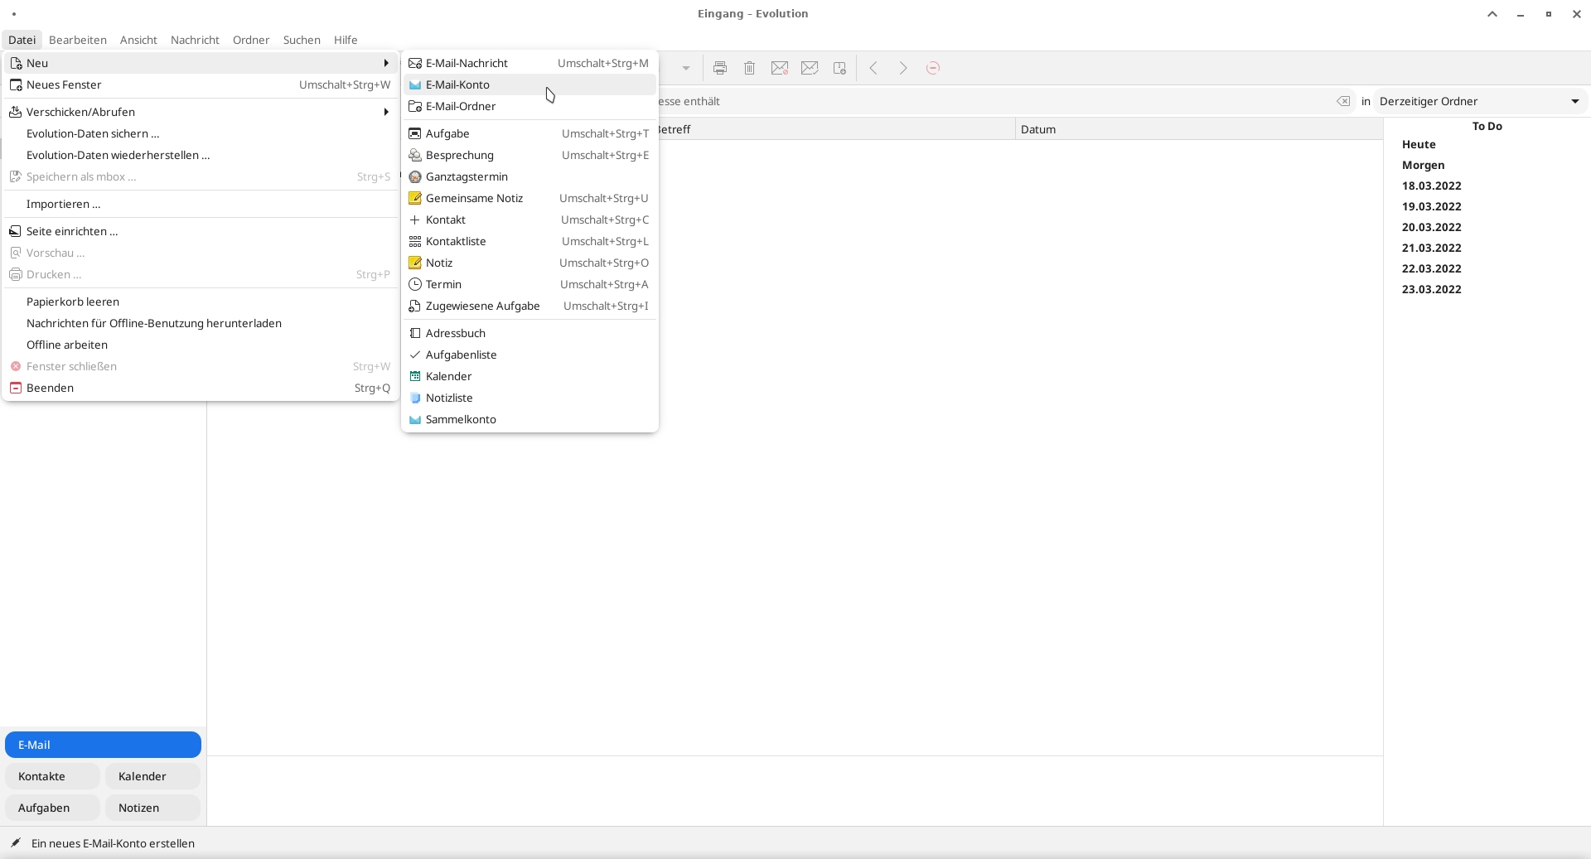Choose 'Kontakt' with plus icon

coord(530,220)
